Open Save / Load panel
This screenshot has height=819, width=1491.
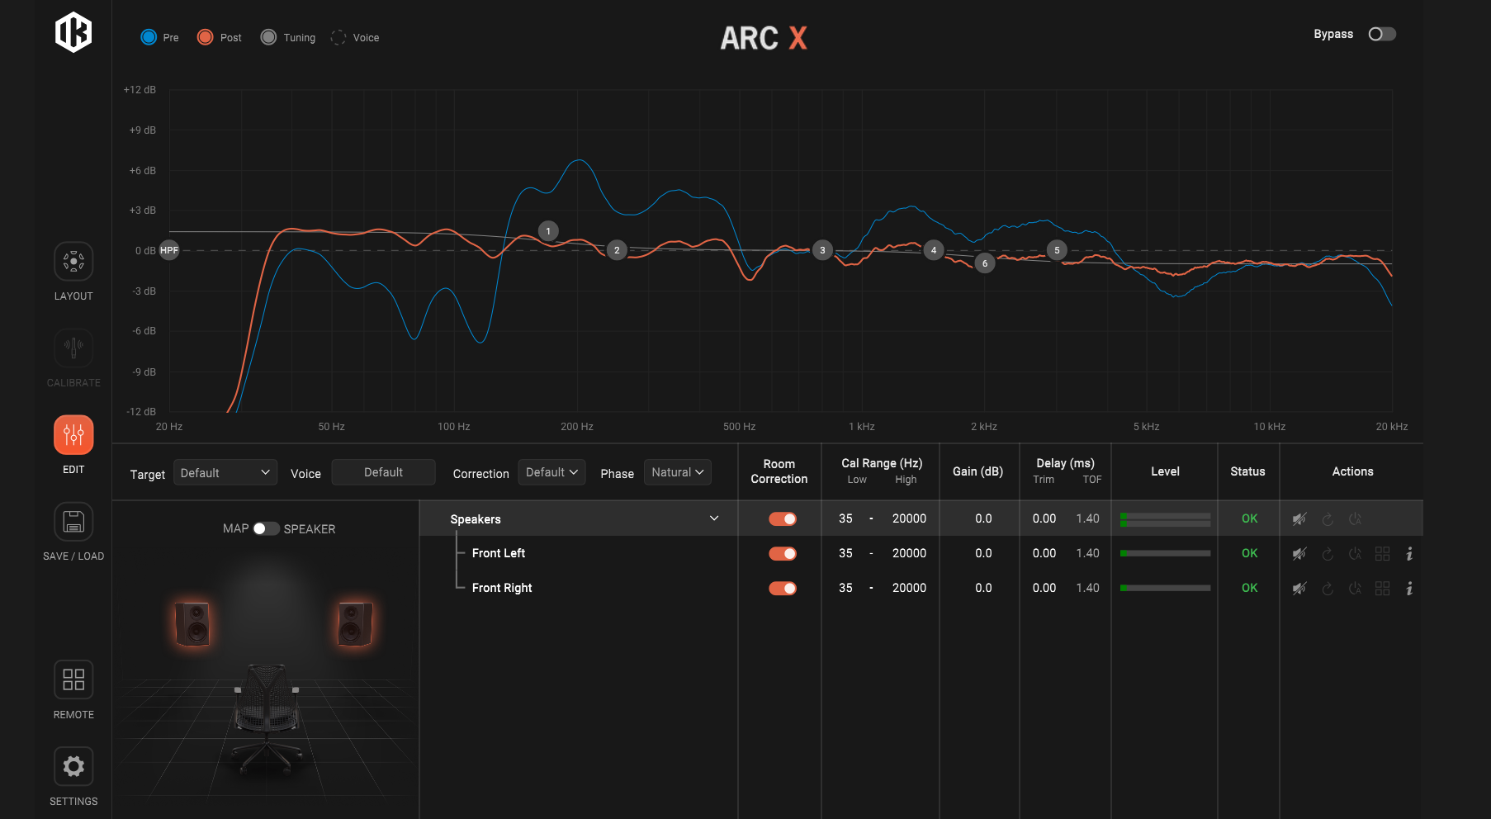73,523
